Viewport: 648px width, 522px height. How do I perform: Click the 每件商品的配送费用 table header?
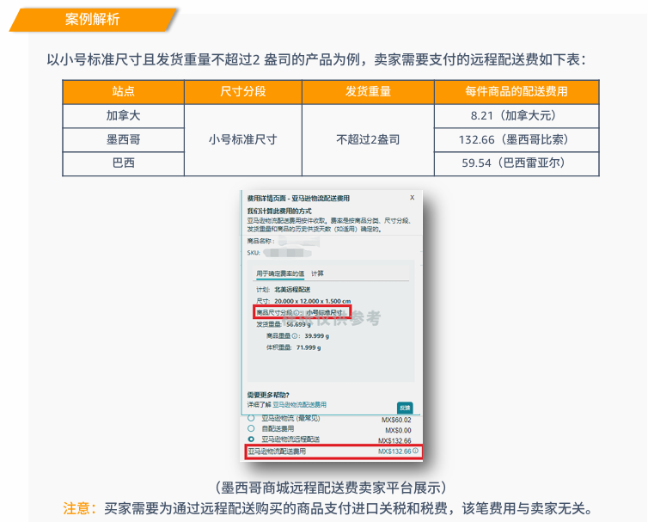tap(517, 91)
